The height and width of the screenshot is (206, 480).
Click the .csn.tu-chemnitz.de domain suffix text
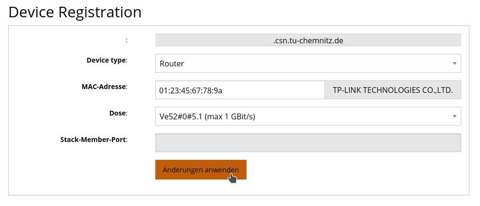(x=308, y=40)
